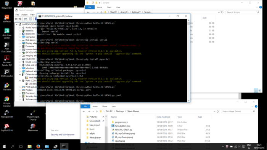The image size is (267, 150).
Task: Open the File menu in Device Manager
Action: (17, 14)
